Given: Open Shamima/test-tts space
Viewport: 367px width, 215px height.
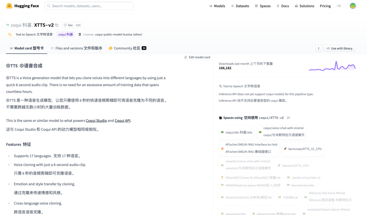Looking at the screenshot, I should tap(246, 197).
